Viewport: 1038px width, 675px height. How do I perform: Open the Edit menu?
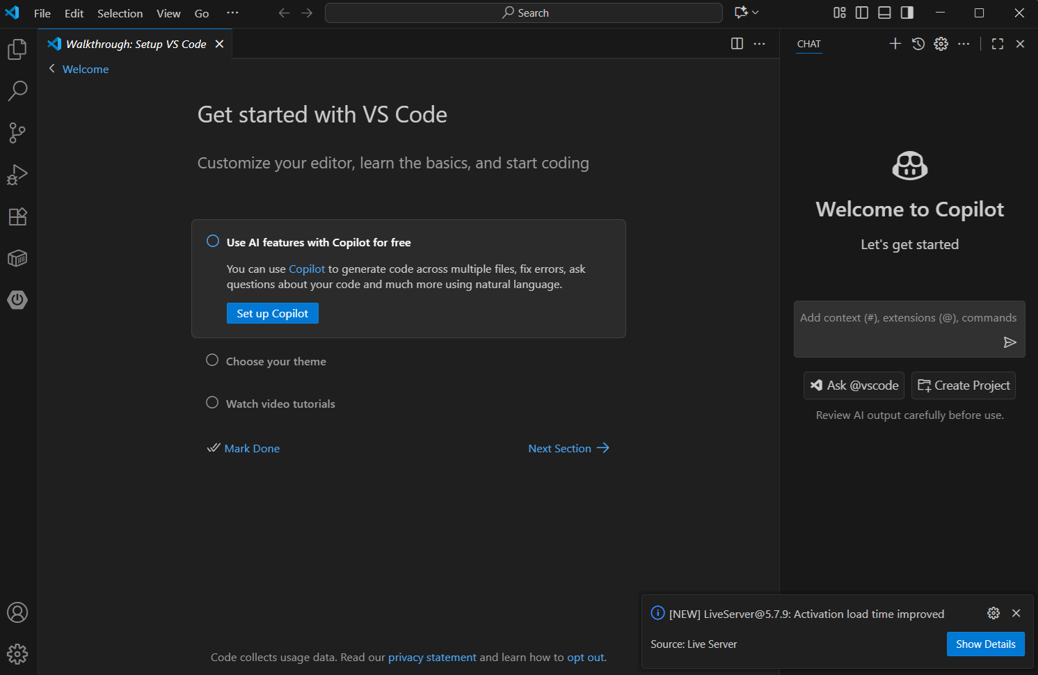74,13
